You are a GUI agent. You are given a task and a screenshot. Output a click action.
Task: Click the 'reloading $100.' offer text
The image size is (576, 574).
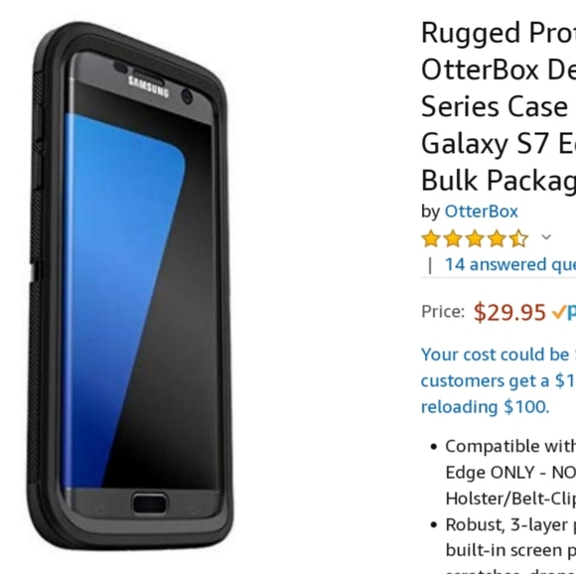coord(485,407)
